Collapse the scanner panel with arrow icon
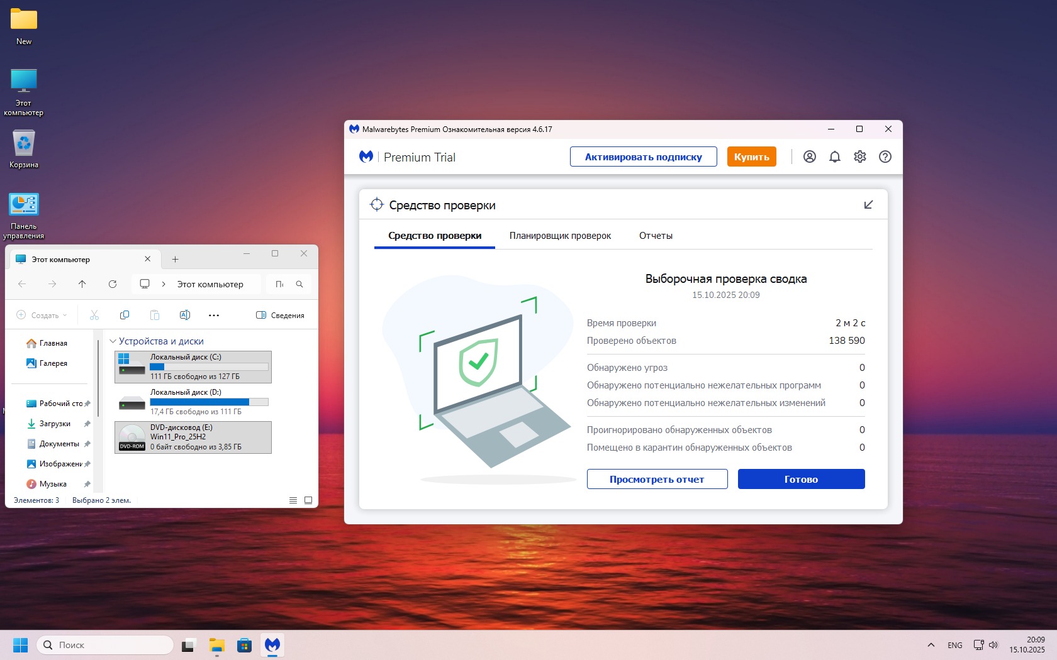The width and height of the screenshot is (1057, 660). (868, 205)
